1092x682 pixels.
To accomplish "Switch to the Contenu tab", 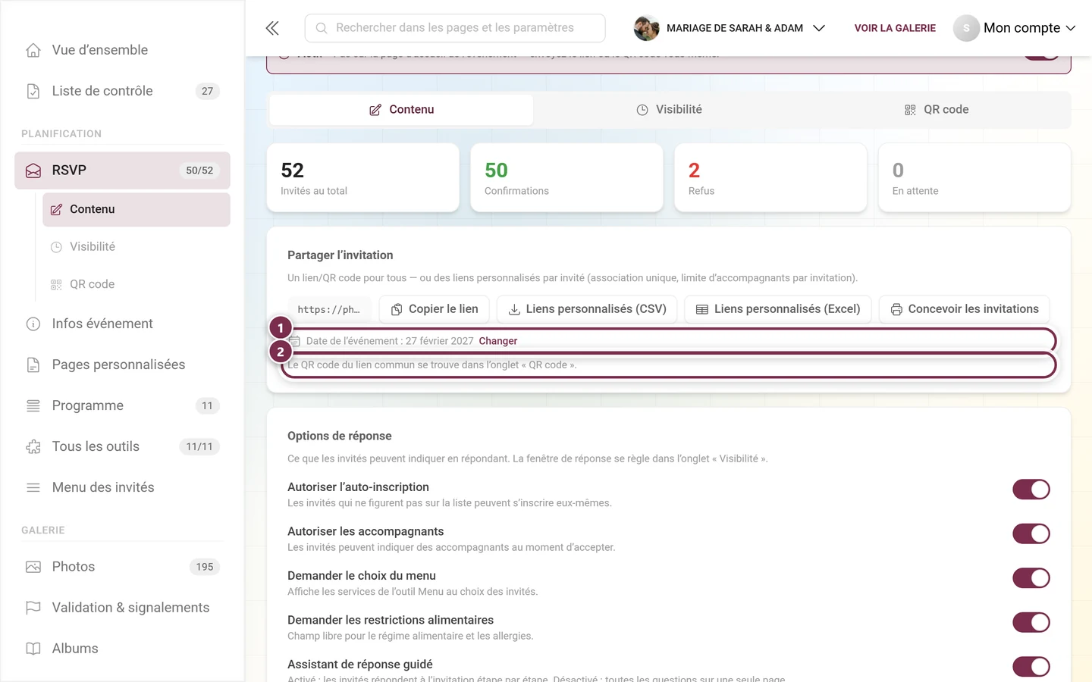I will click(401, 110).
